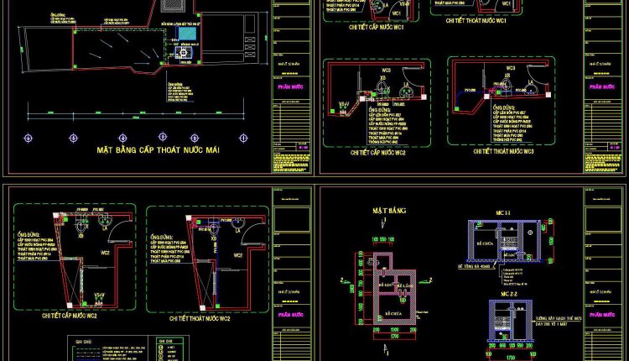Pick the label "CHI TIẾT THOÁT NƯỚC WC3"
This screenshot has height=361, width=629.
point(503,151)
